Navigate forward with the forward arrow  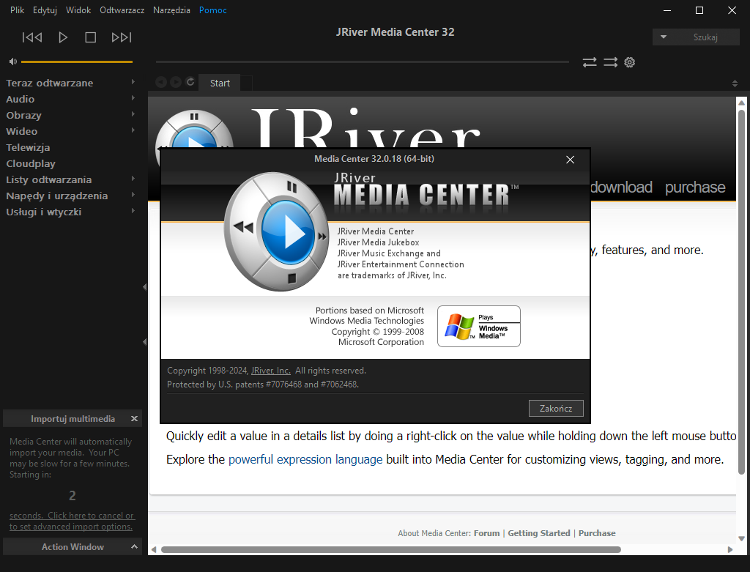point(176,82)
